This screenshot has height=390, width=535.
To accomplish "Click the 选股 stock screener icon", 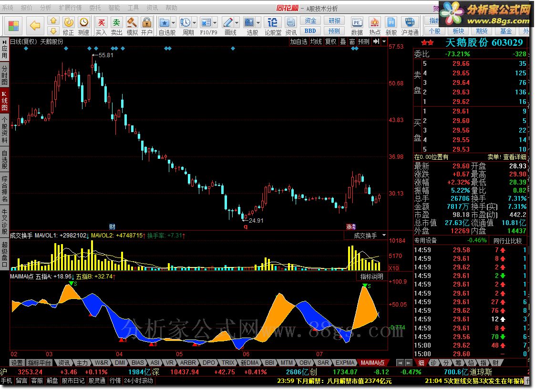I will tap(249, 22).
